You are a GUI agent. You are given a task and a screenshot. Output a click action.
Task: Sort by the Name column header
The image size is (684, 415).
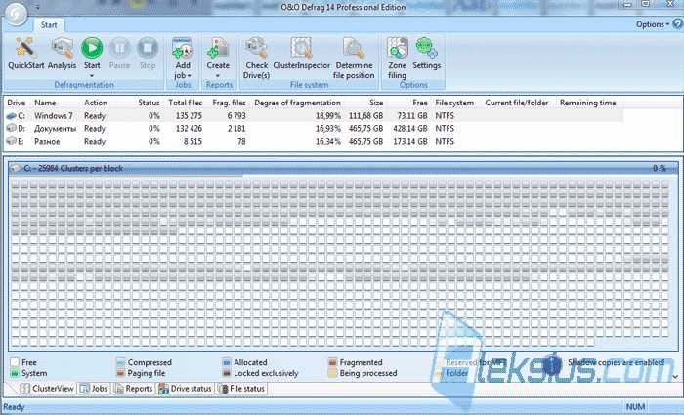(45, 103)
